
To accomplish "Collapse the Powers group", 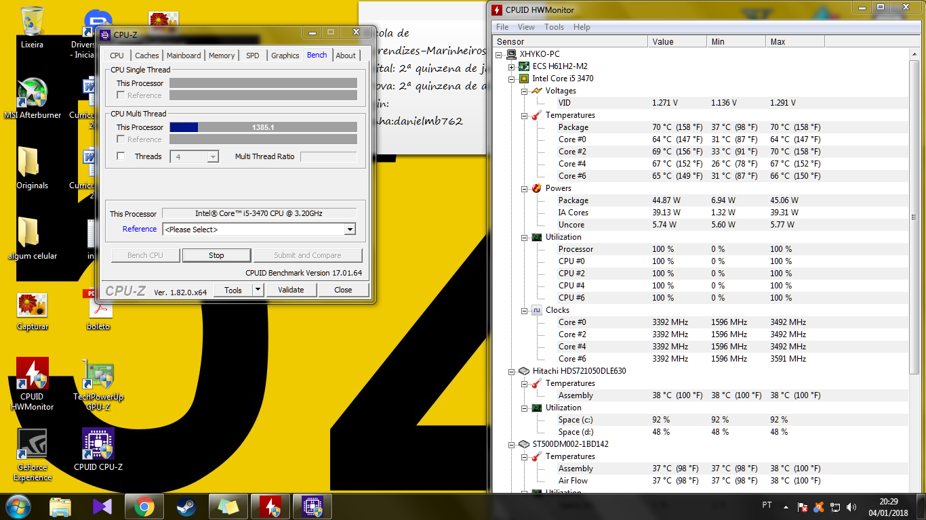I will pyautogui.click(x=524, y=188).
